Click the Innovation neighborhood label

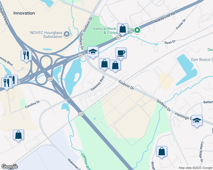tap(24, 13)
